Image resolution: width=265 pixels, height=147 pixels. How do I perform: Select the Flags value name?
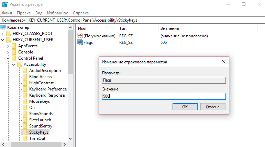coord(88,42)
